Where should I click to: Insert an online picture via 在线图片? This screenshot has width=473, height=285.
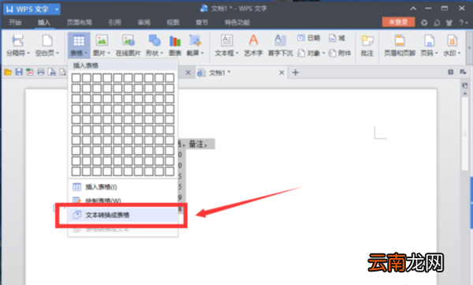128,45
